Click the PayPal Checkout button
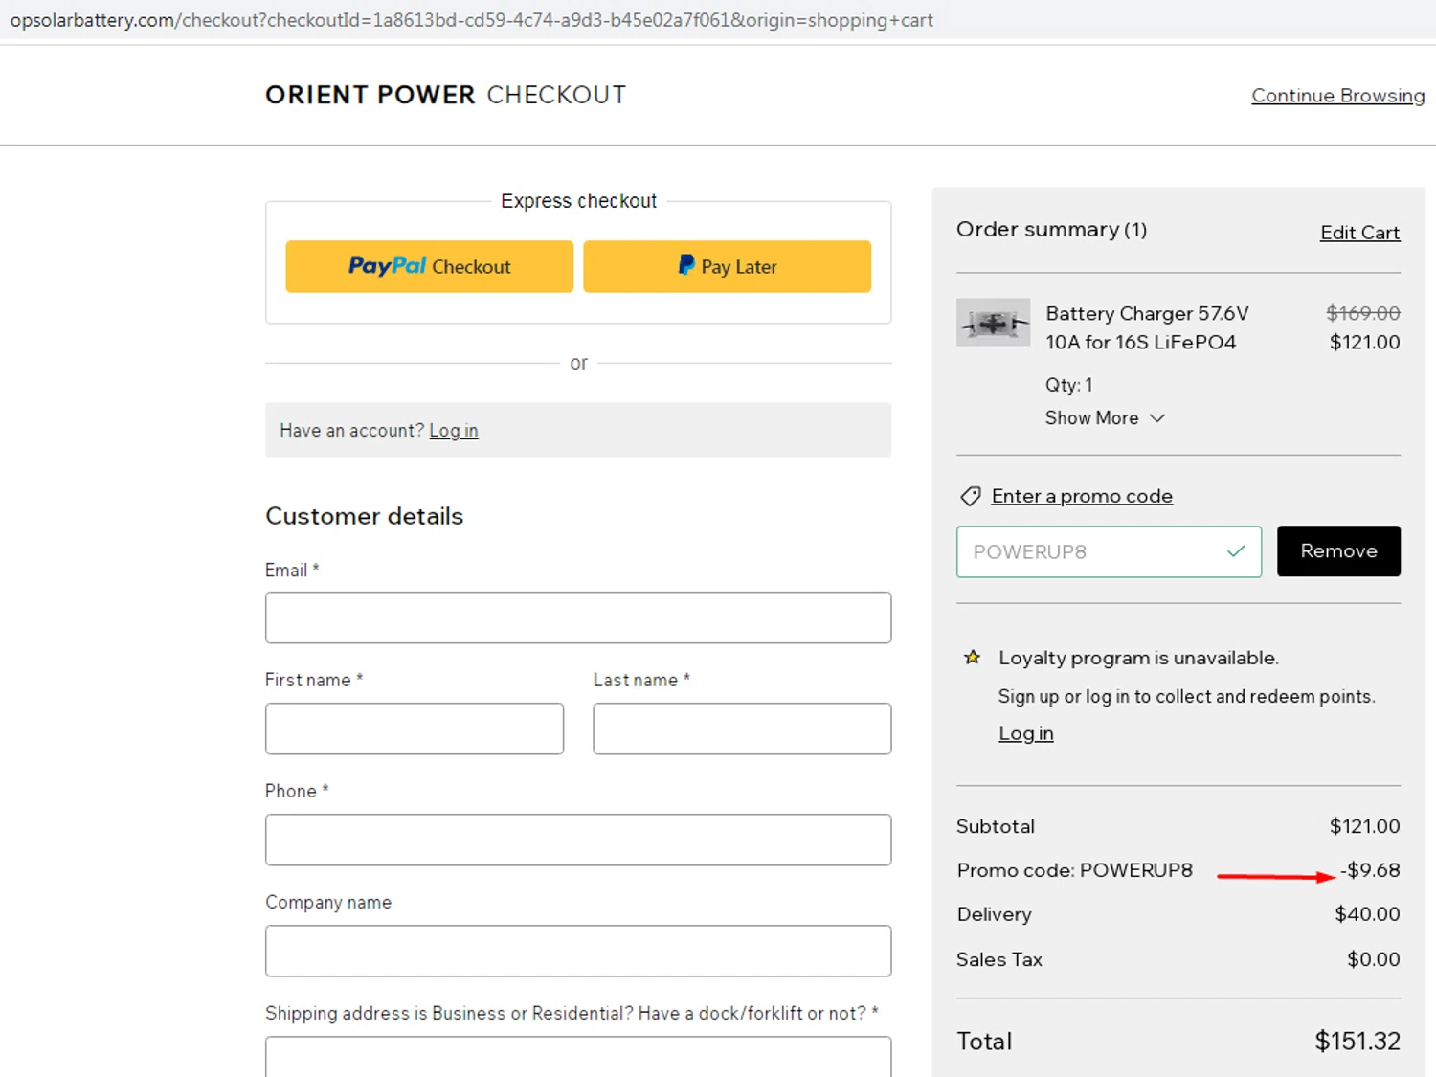 pyautogui.click(x=429, y=266)
